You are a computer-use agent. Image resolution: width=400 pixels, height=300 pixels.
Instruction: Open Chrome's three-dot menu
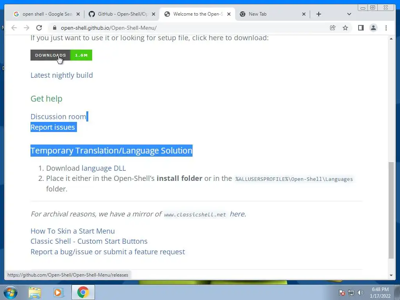click(386, 28)
